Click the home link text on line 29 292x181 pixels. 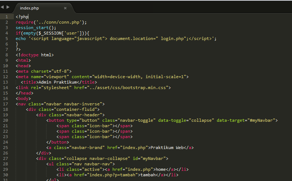pos(161,169)
